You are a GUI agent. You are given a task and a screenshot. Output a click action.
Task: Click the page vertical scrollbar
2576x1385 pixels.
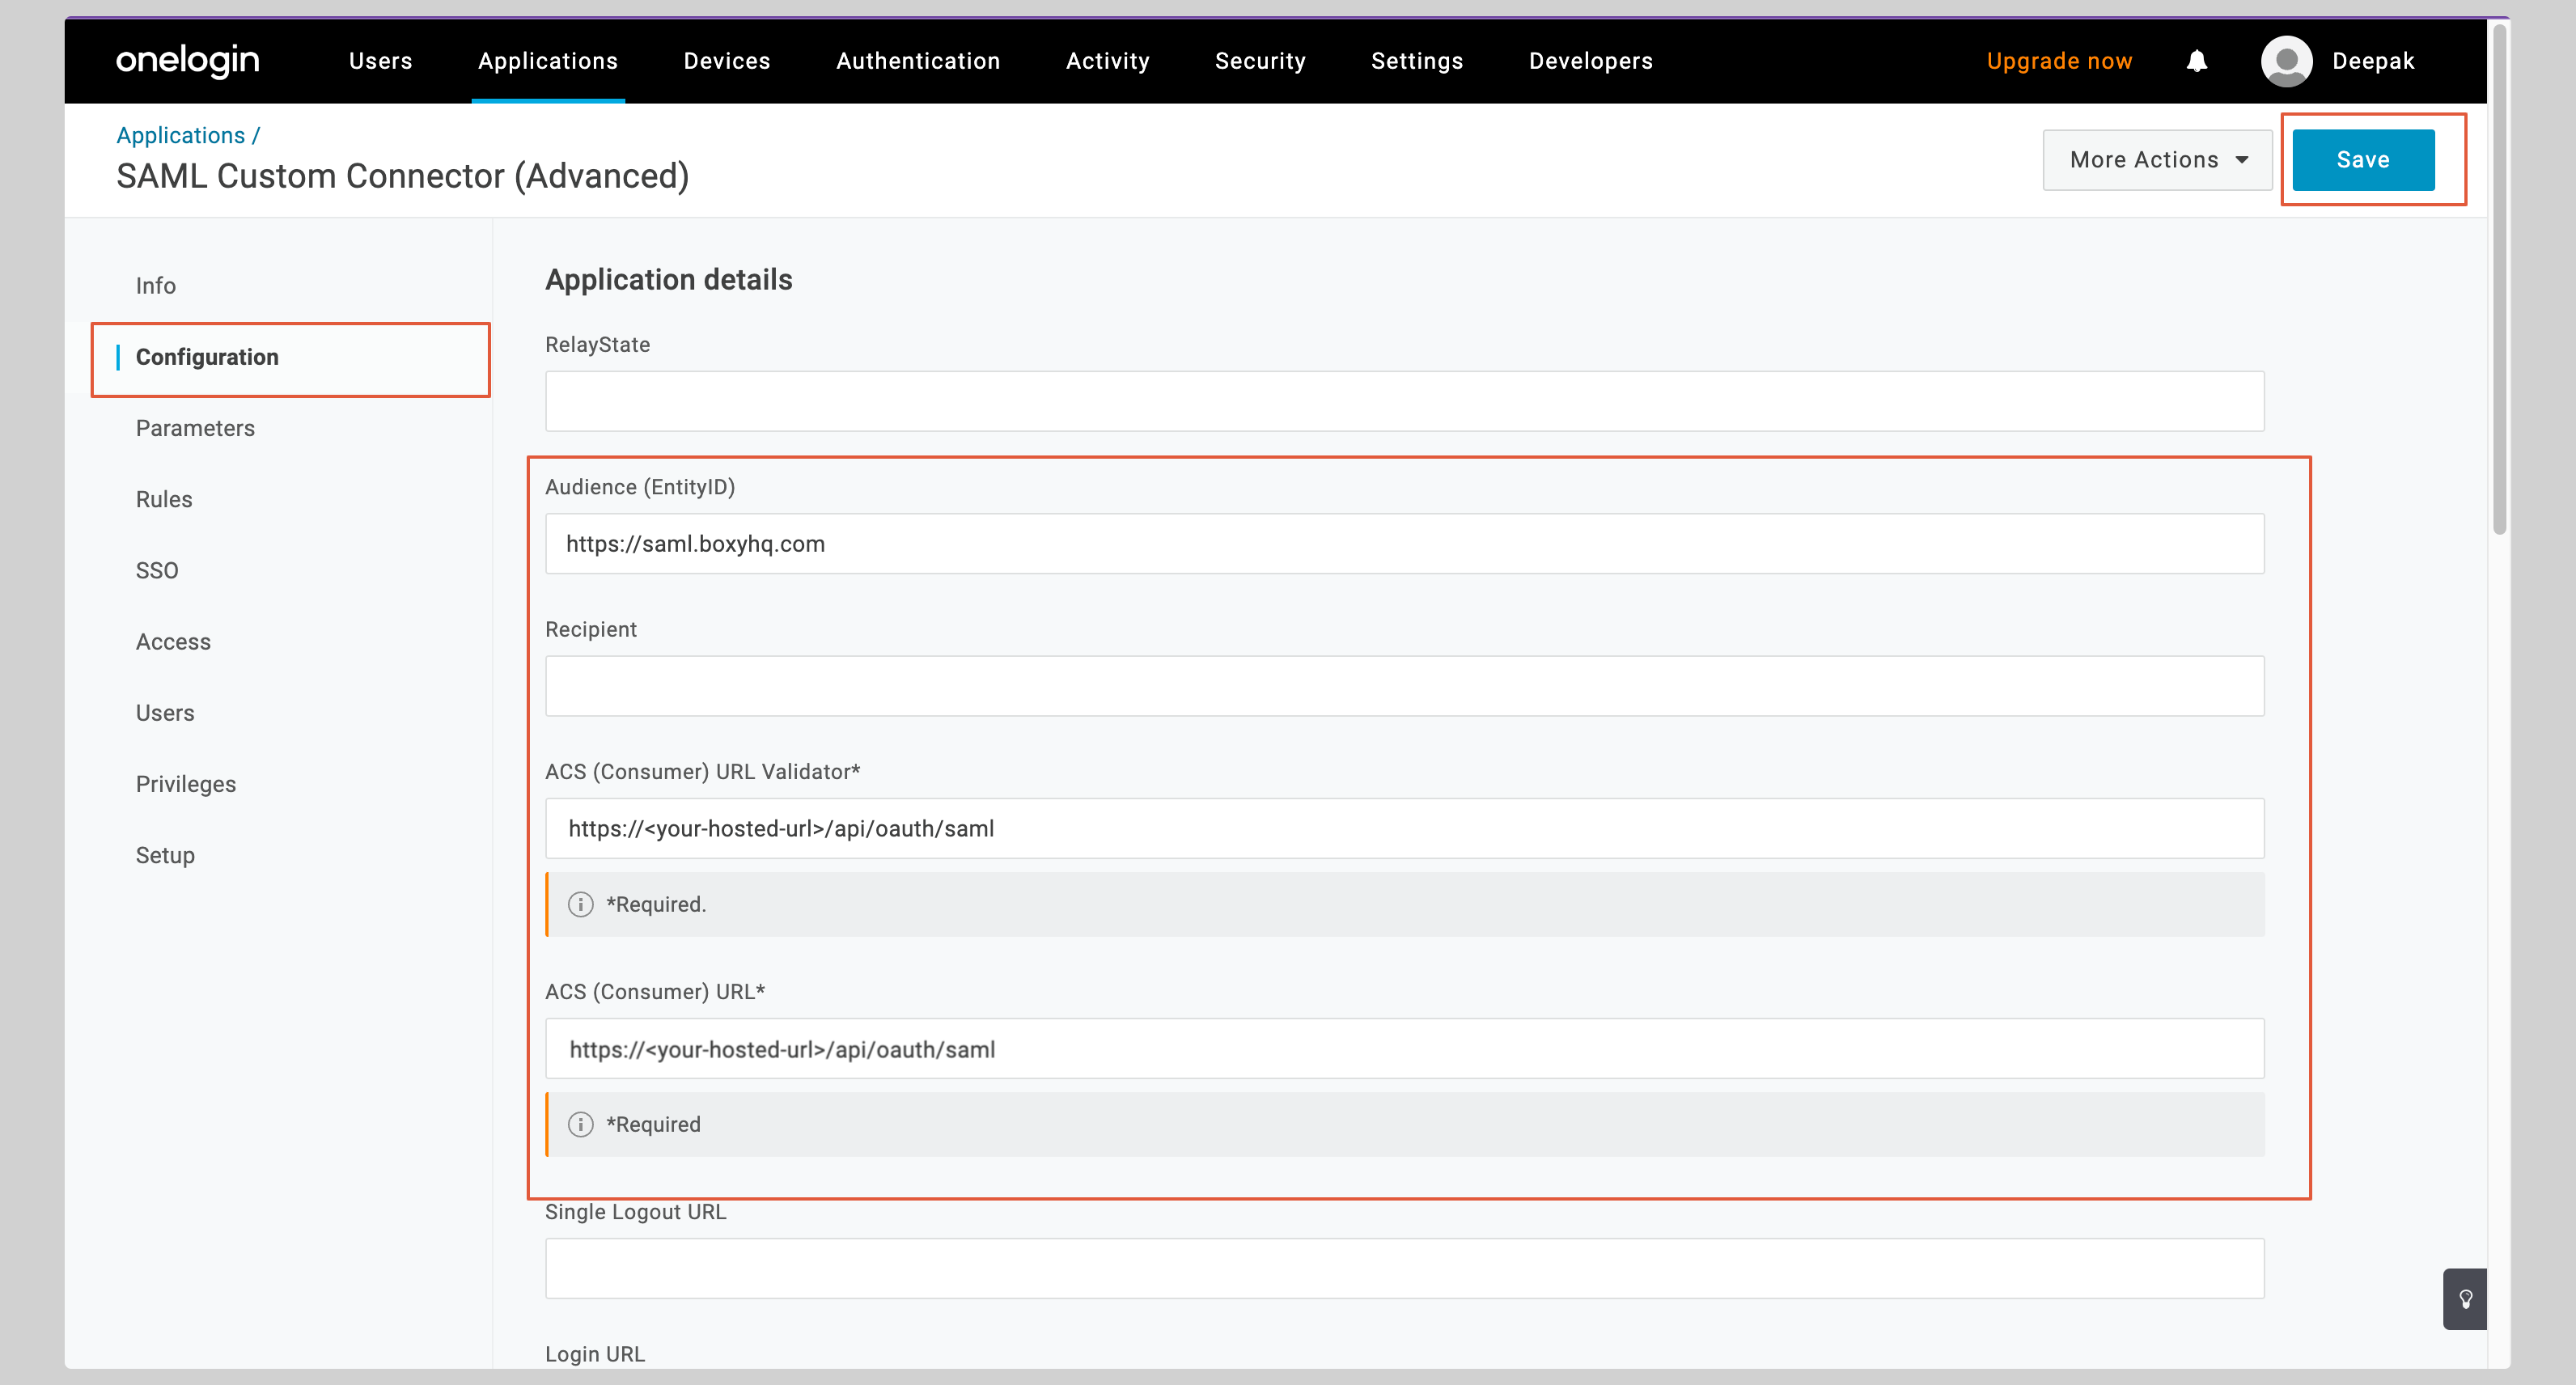coord(2499,280)
